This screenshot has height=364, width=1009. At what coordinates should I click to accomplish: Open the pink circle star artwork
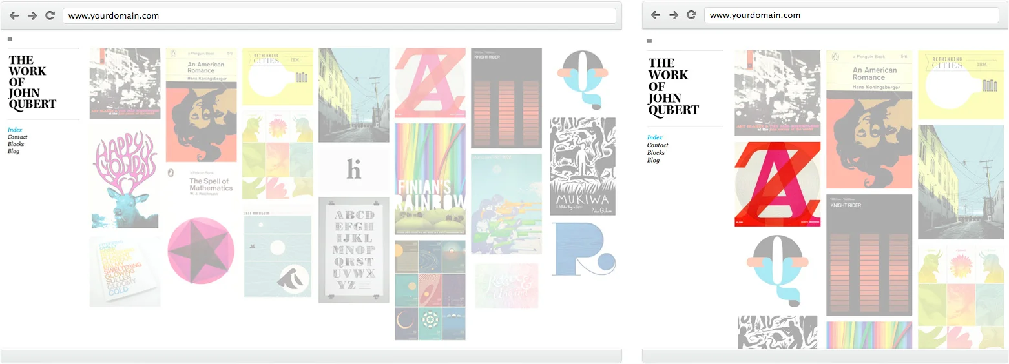coord(201,250)
